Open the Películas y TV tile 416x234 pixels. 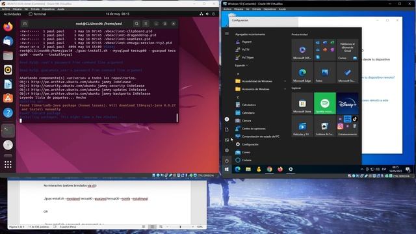click(302, 126)
